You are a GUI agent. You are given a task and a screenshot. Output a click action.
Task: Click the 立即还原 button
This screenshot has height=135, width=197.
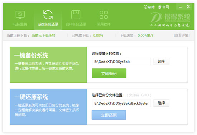point(109,115)
